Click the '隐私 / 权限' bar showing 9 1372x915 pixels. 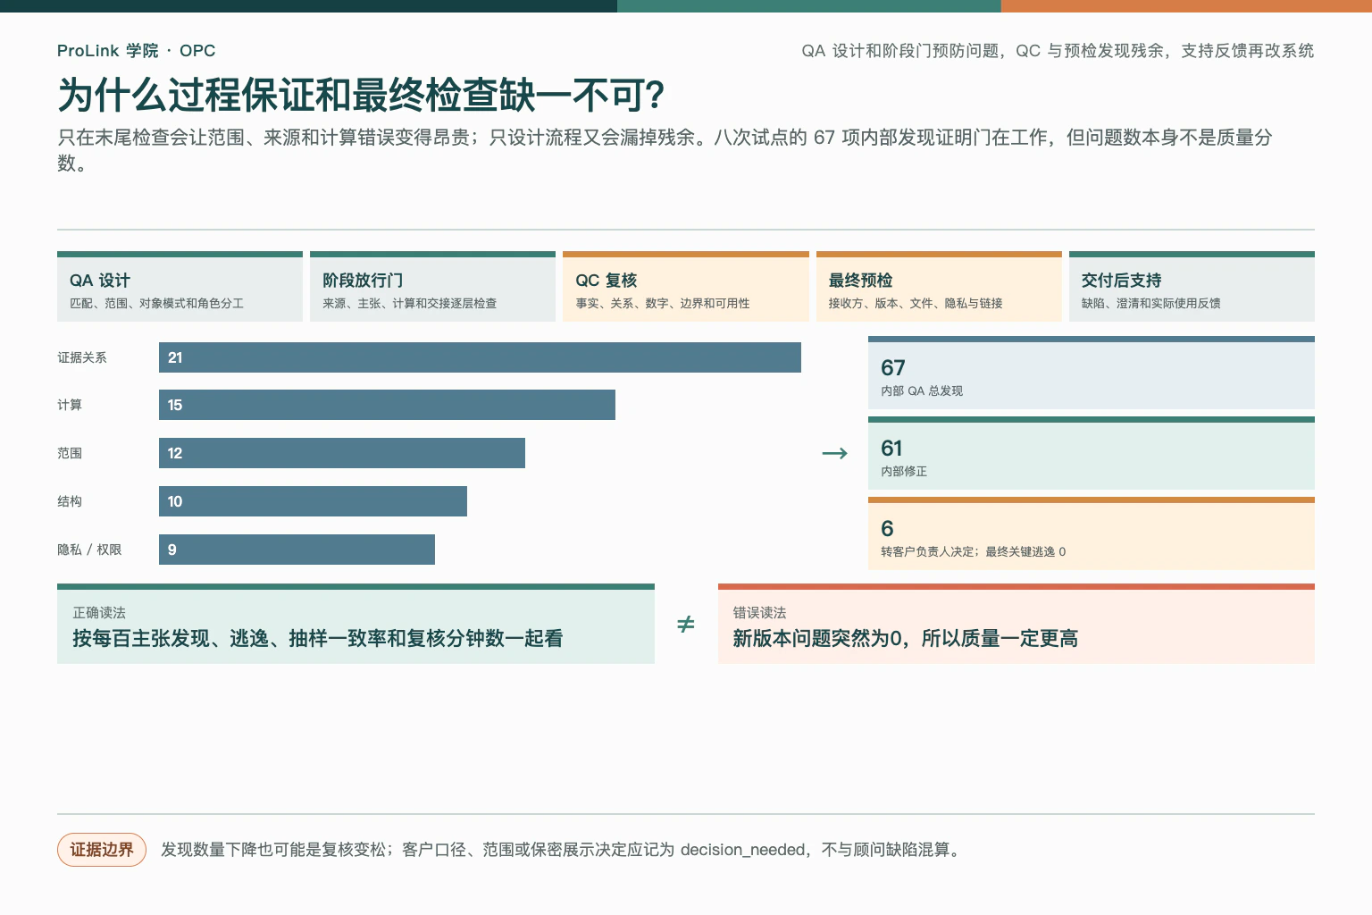tap(297, 550)
